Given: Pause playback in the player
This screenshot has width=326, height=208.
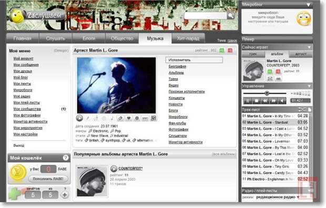Looking at the screenshot, I should pyautogui.click(x=248, y=101).
